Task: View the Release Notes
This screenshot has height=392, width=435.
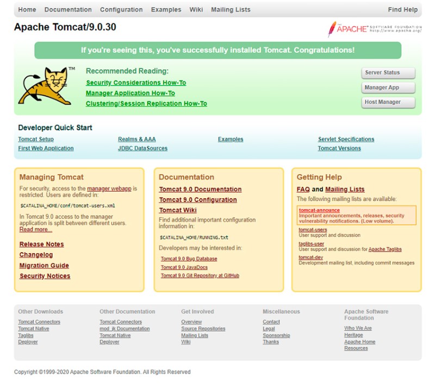Action: coord(41,244)
